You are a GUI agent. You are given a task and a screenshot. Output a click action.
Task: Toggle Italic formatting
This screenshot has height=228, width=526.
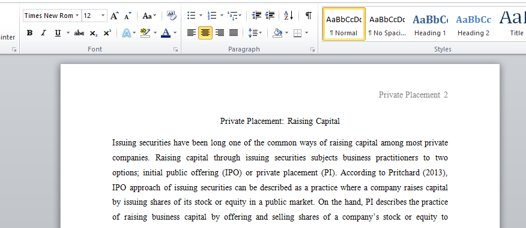(43, 33)
